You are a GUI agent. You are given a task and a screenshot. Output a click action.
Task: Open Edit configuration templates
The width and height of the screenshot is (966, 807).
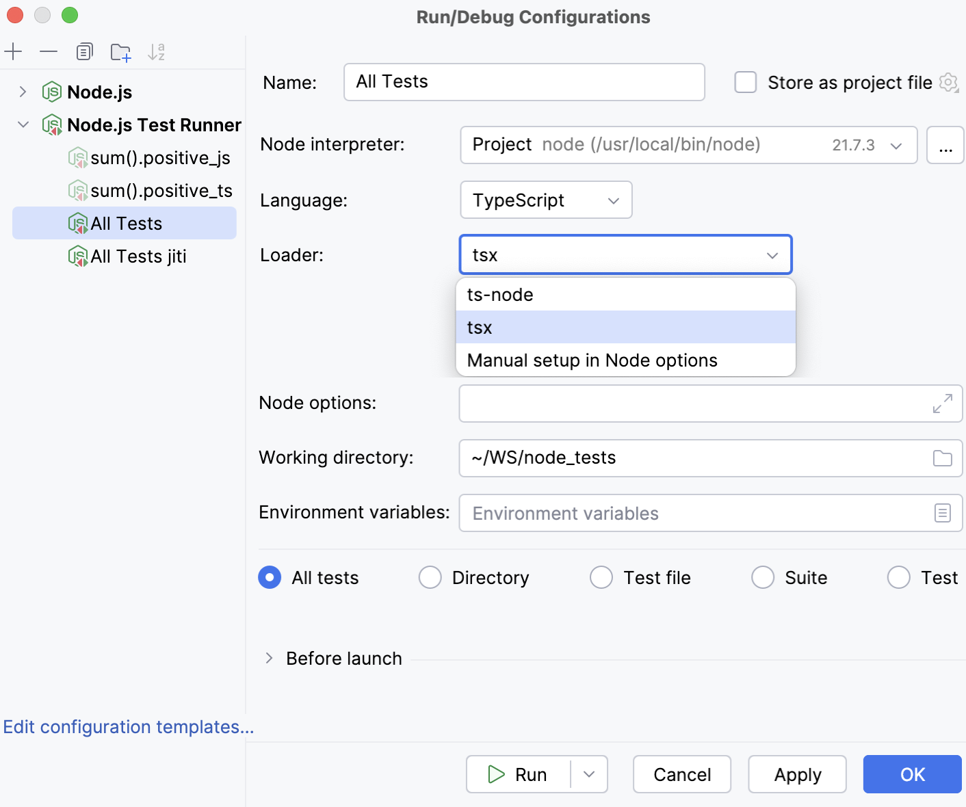[x=127, y=726]
